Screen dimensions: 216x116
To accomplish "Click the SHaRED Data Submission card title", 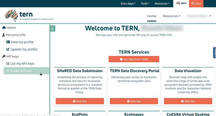I will point(80,71).
